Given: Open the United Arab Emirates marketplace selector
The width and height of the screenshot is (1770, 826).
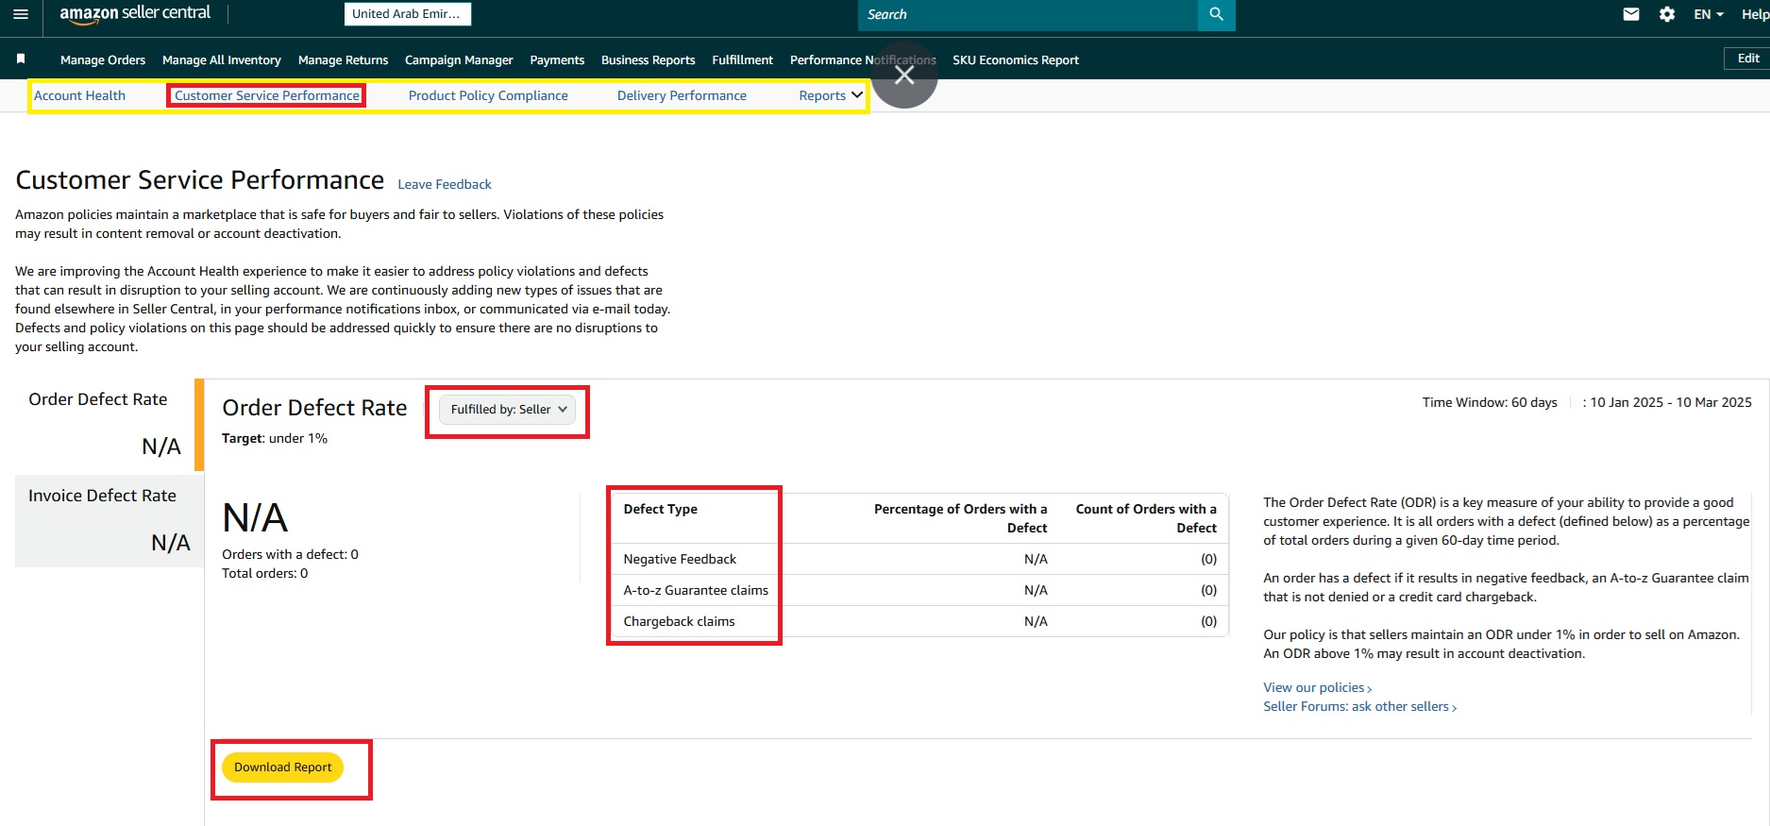Looking at the screenshot, I should [x=407, y=14].
